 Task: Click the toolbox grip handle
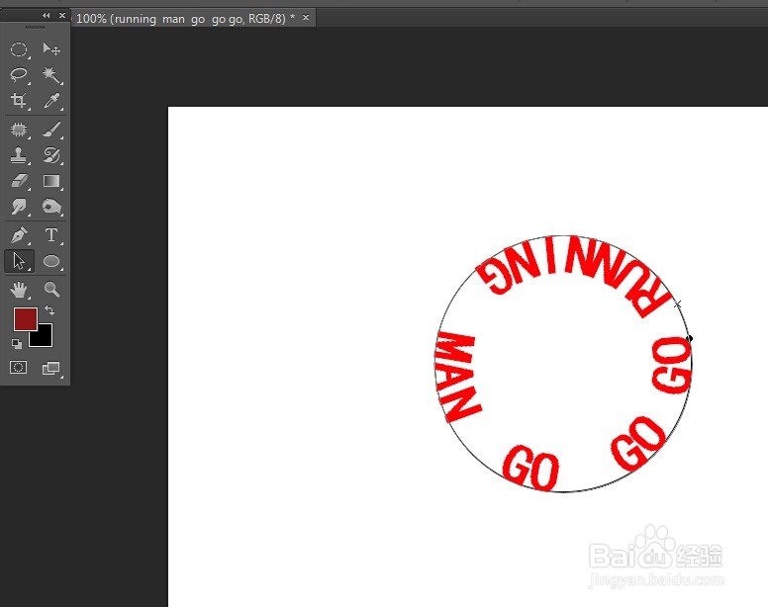(35, 28)
